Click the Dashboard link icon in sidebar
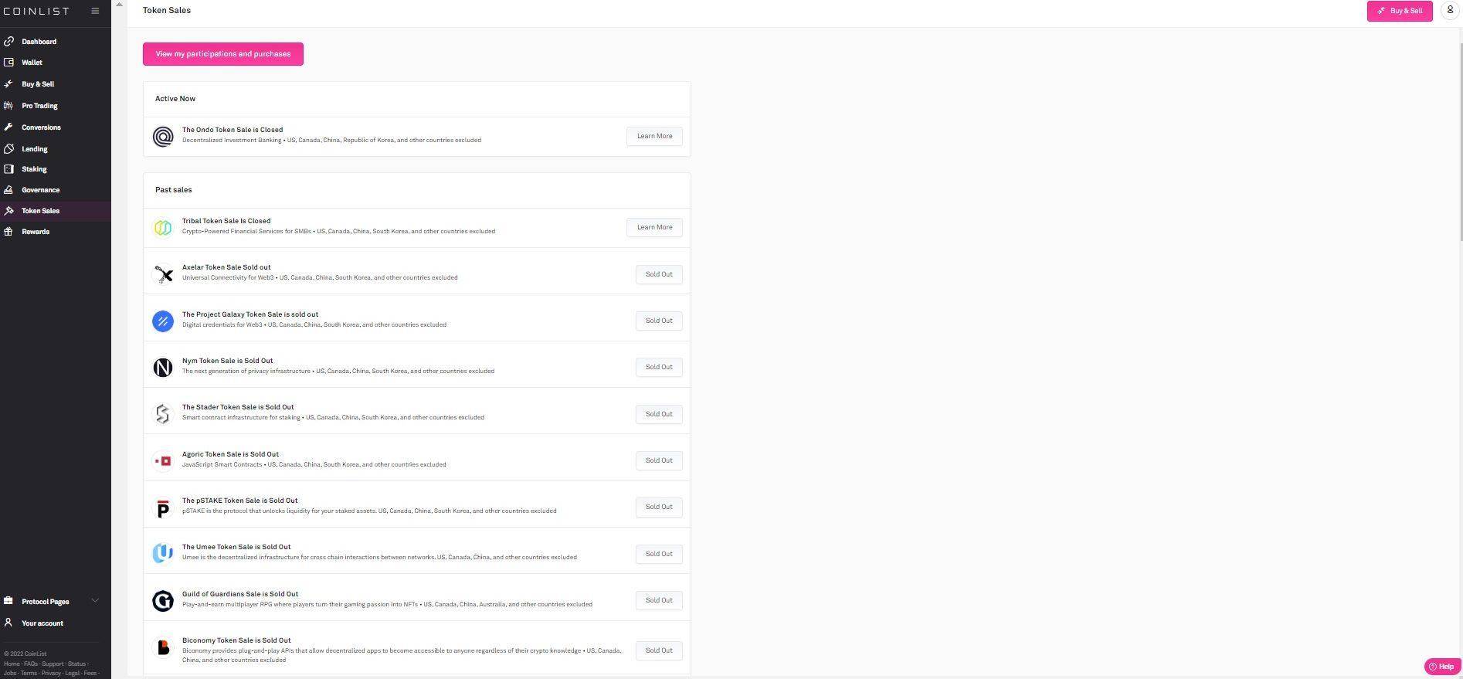 point(8,41)
